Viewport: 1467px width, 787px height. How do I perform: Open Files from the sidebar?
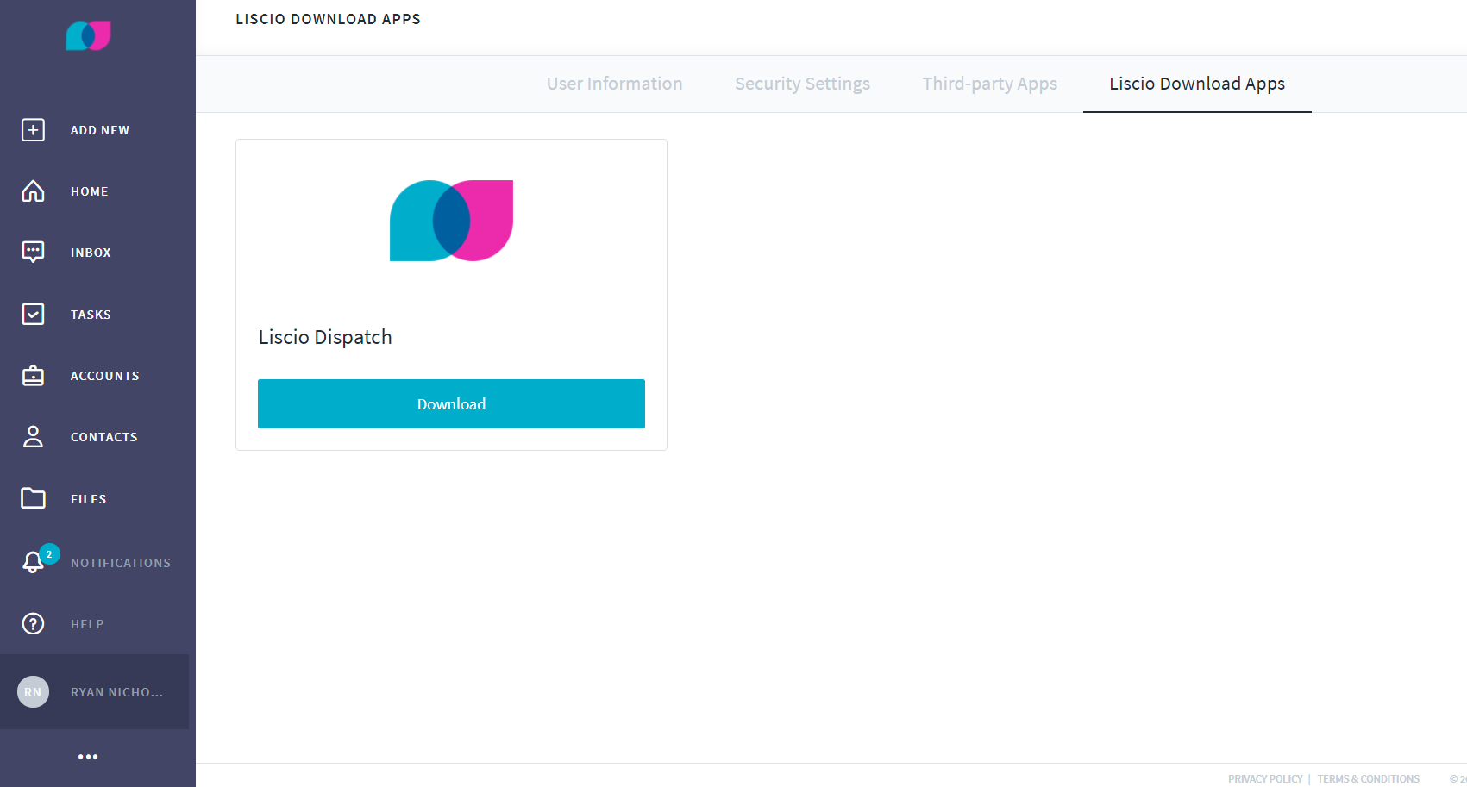click(89, 499)
